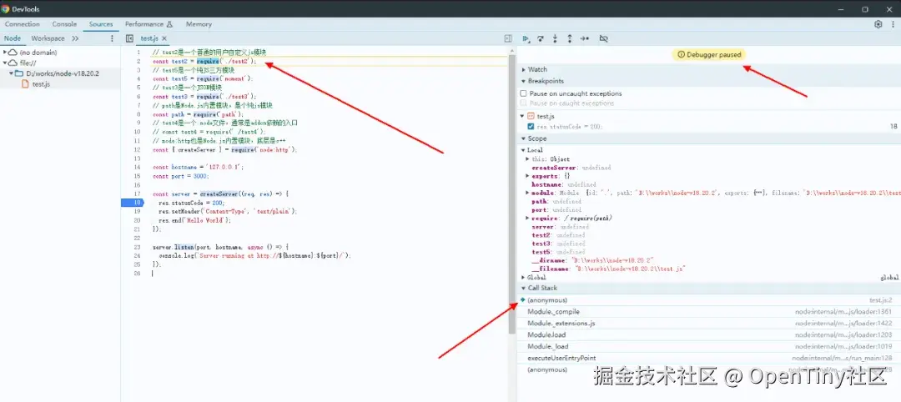Toggle the breakpoint at line 18 gutter
Image resolution: width=901 pixels, height=402 pixels.
tap(132, 203)
